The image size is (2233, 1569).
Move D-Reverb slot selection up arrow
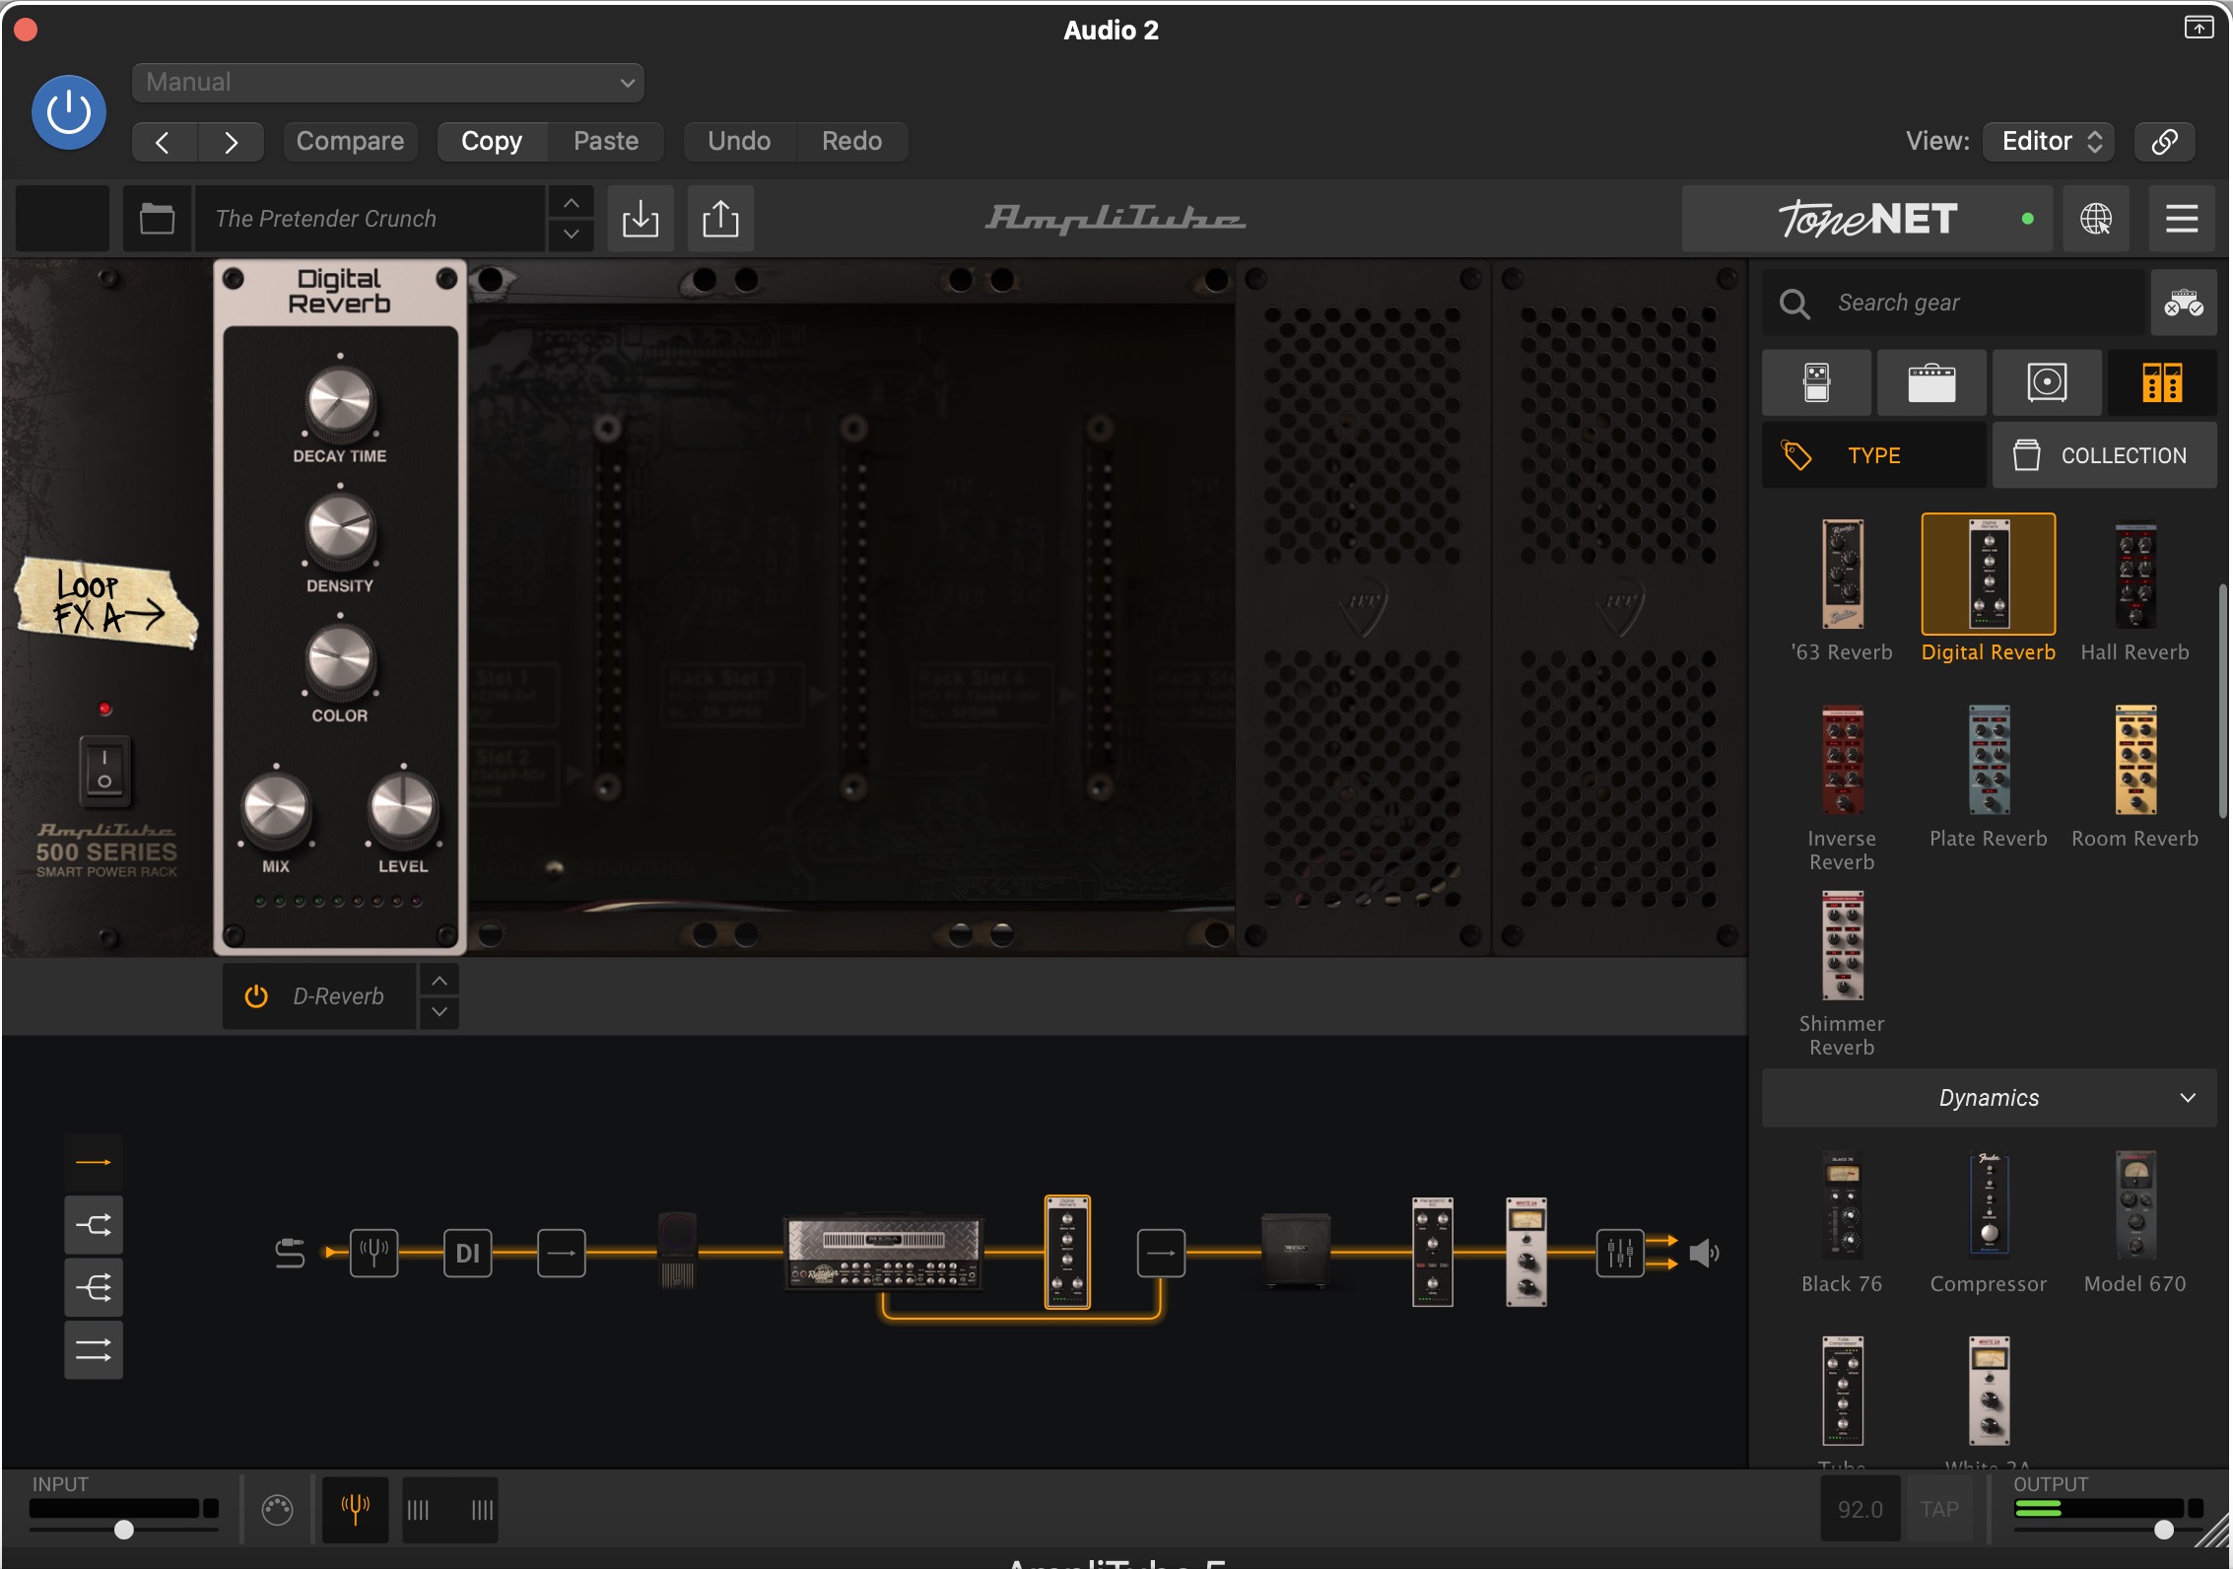pyautogui.click(x=440, y=981)
